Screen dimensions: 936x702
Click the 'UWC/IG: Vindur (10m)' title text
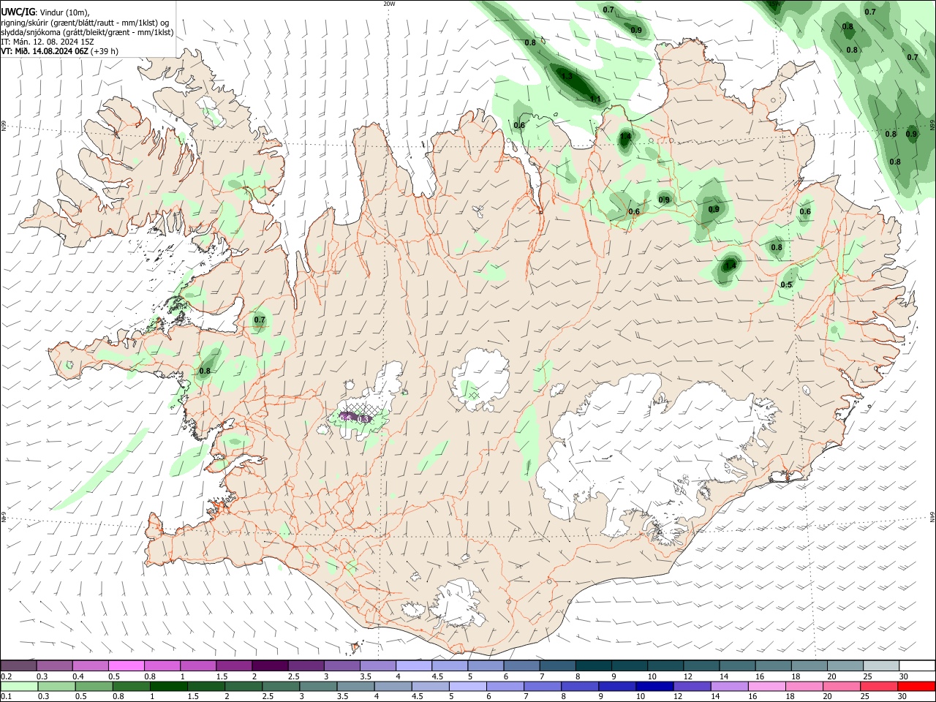pos(45,12)
